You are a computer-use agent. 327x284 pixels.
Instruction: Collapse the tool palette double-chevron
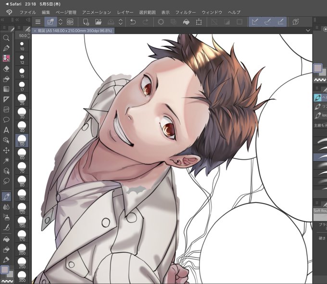[2, 20]
